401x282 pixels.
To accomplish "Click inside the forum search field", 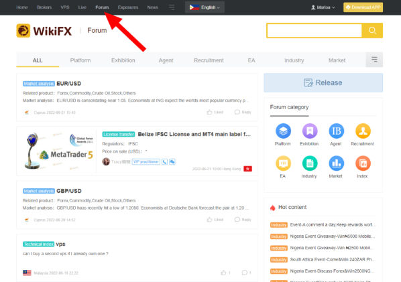I will tap(314, 31).
